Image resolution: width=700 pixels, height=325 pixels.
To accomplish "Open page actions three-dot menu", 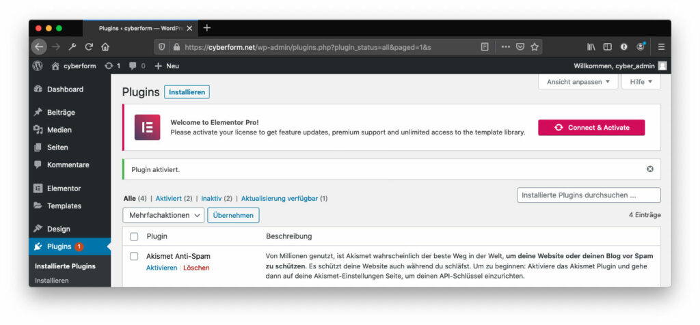I will pyautogui.click(x=505, y=47).
